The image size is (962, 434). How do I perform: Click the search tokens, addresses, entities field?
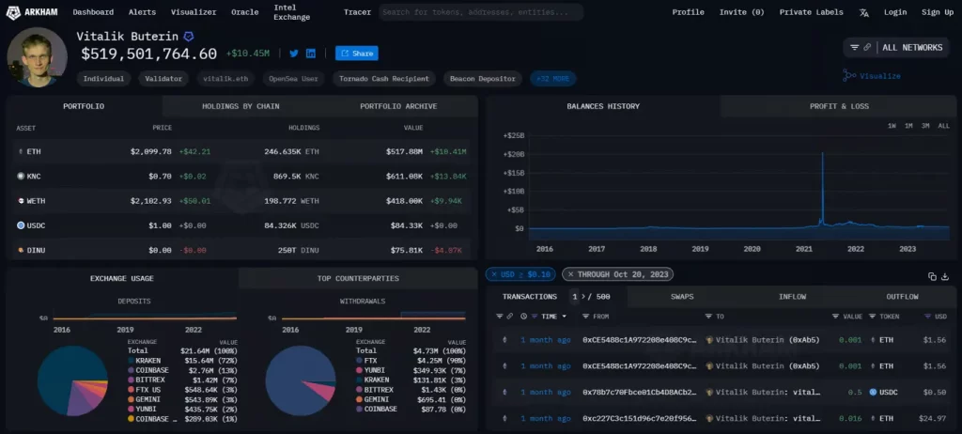pyautogui.click(x=481, y=12)
